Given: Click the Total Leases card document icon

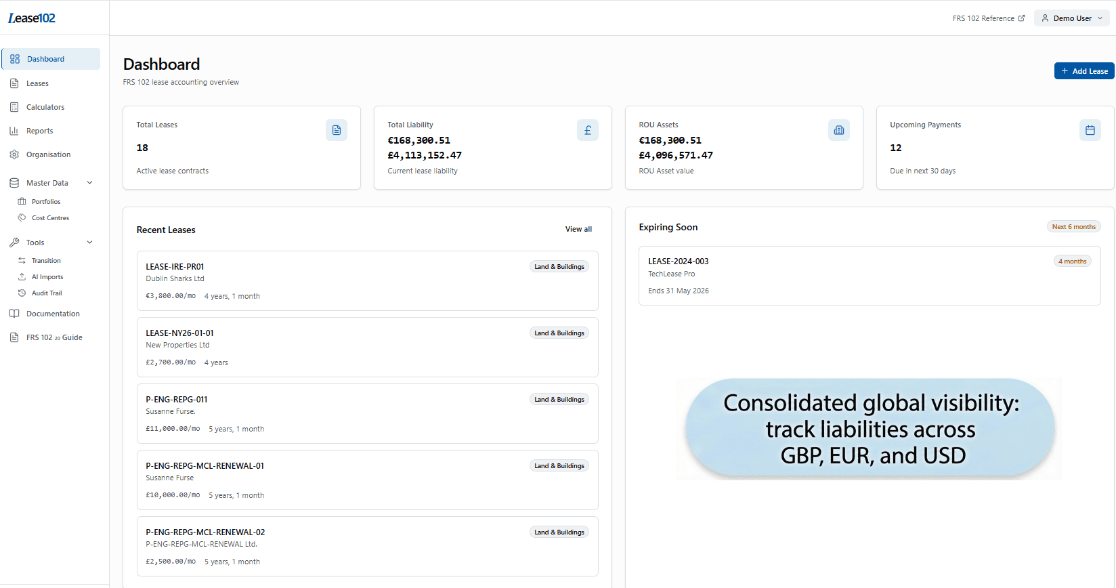Looking at the screenshot, I should 337,130.
